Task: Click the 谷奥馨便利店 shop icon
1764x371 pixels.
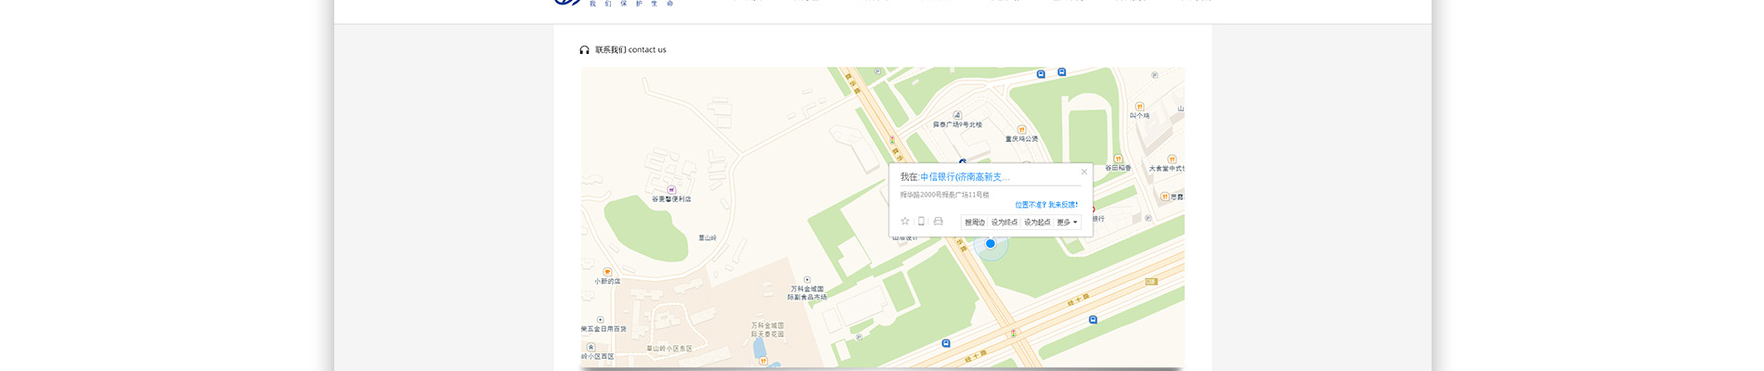Action: [x=671, y=190]
